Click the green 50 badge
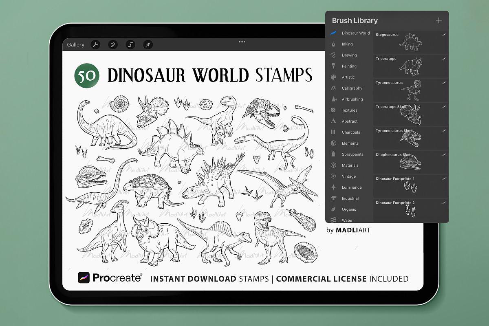 pyautogui.click(x=87, y=76)
